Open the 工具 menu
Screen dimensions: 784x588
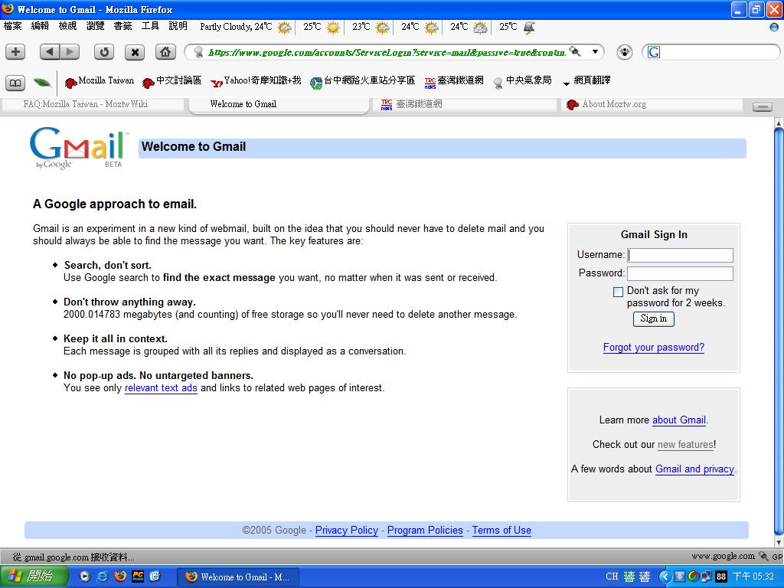tap(150, 26)
